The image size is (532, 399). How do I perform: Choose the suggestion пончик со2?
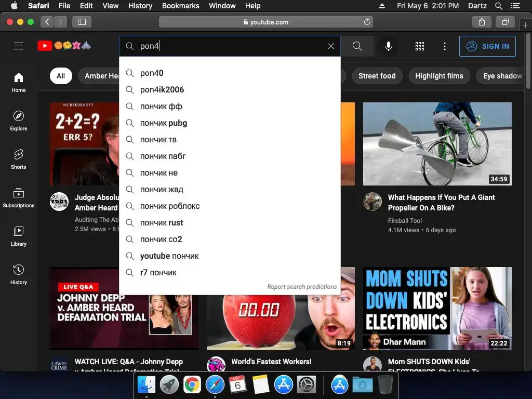pyautogui.click(x=230, y=239)
